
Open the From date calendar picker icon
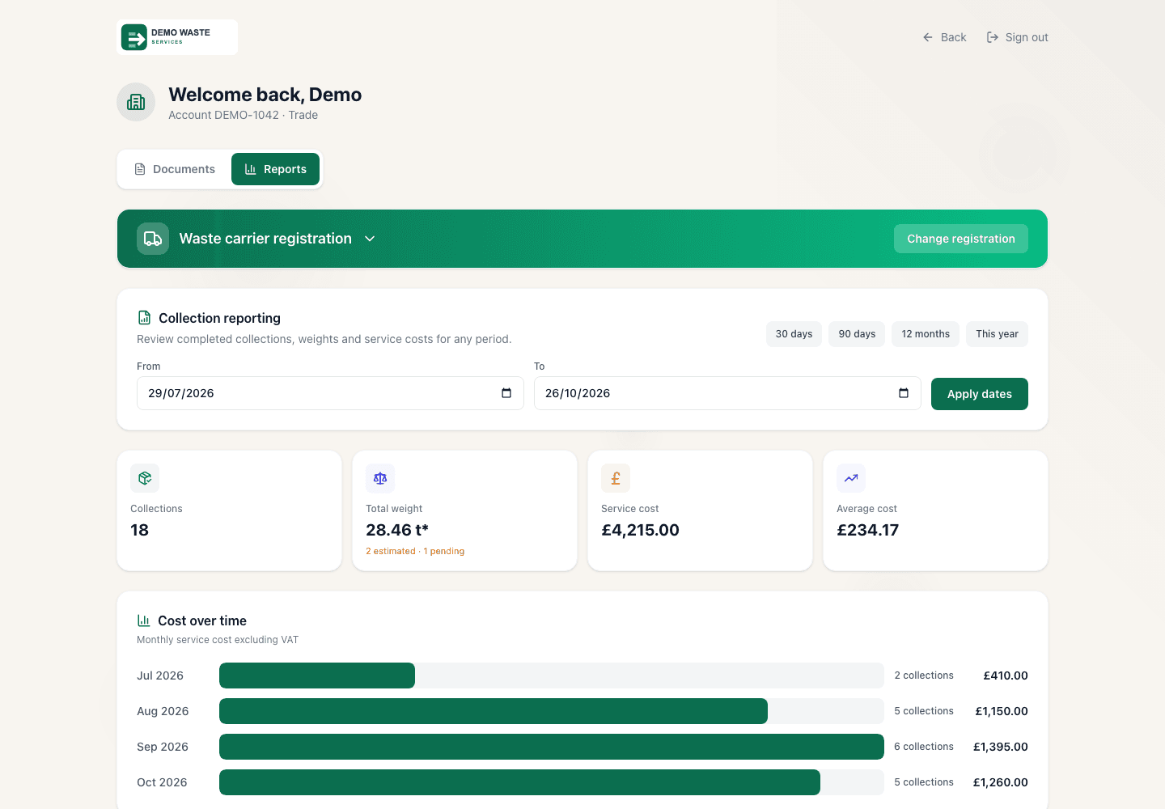tap(506, 393)
